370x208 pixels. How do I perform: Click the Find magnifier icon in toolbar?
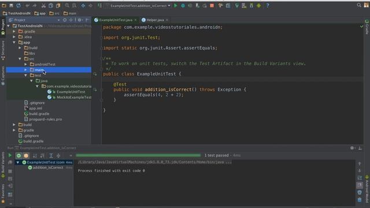pos(67,5)
